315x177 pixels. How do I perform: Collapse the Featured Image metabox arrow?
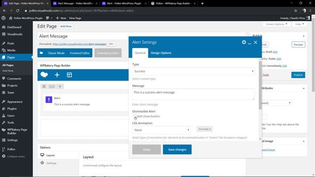304,141
